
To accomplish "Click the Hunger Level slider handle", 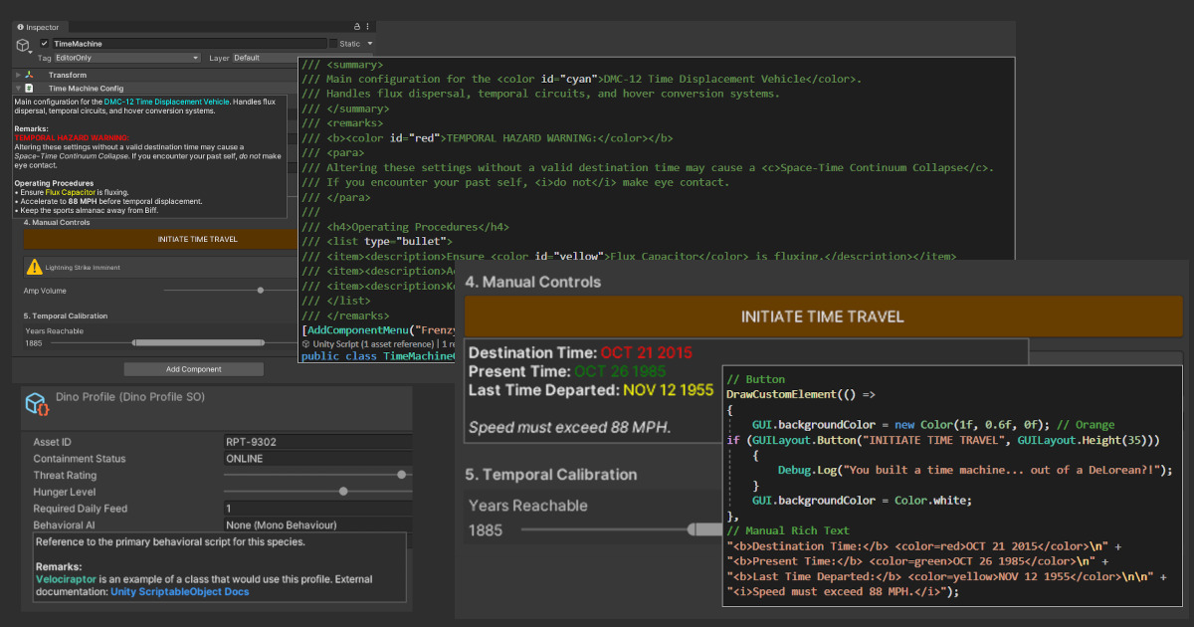I will 343,491.
